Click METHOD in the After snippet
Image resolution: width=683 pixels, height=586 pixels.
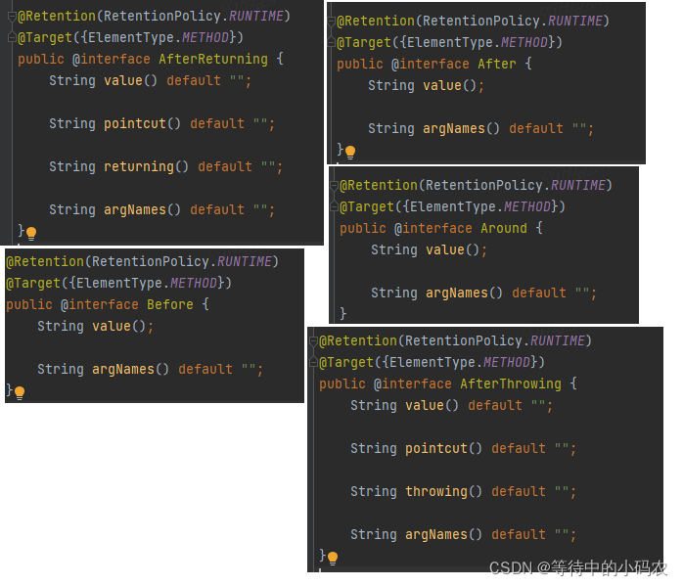pyautogui.click(x=524, y=43)
